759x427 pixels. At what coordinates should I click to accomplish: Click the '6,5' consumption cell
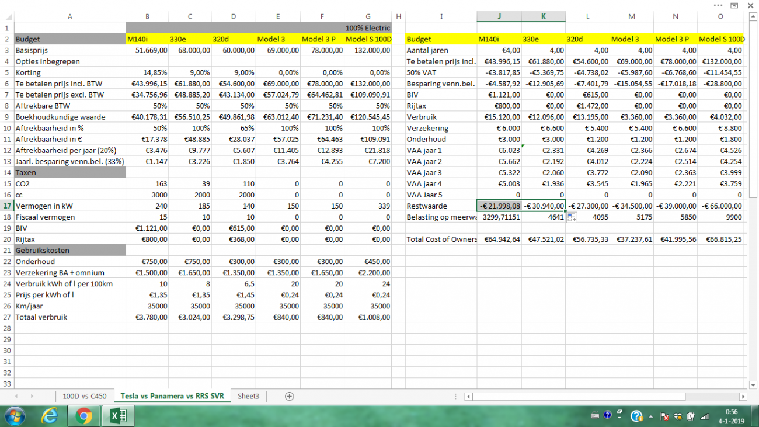234,283
